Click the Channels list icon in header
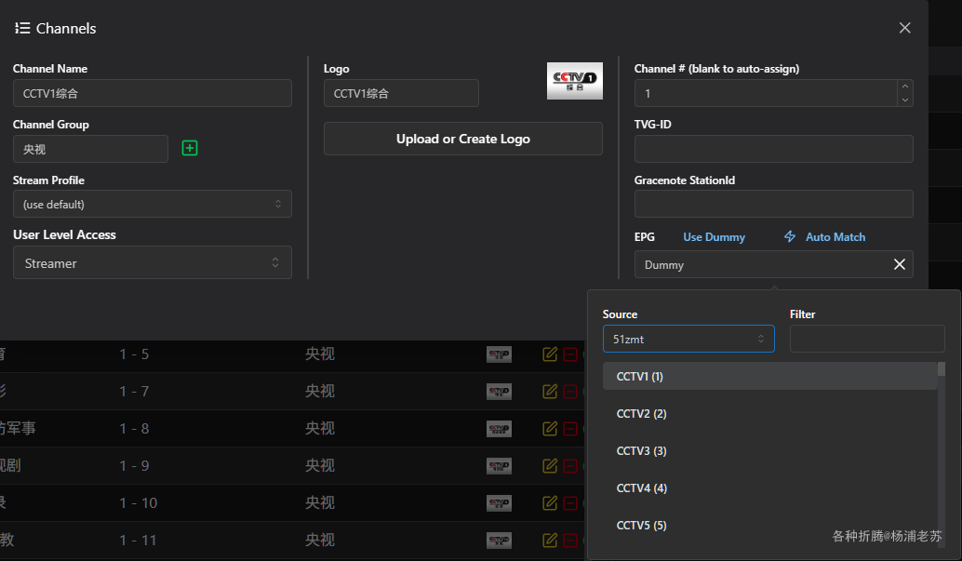This screenshot has height=561, width=962. [22, 28]
